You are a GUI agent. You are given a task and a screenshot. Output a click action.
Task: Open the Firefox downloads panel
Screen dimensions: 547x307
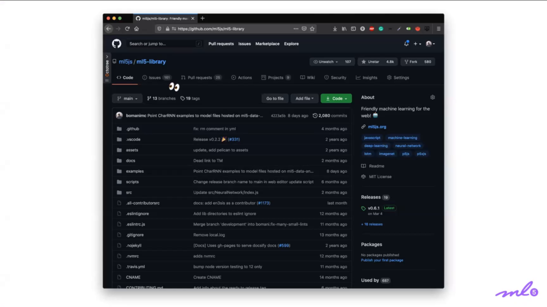point(335,29)
